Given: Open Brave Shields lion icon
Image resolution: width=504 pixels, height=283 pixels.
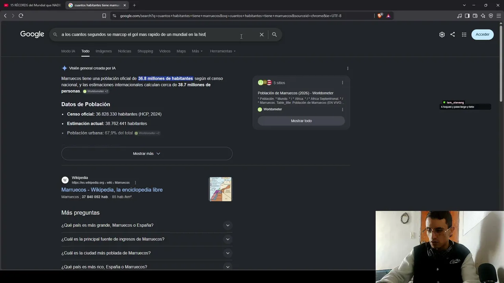Looking at the screenshot, I should coord(380,16).
